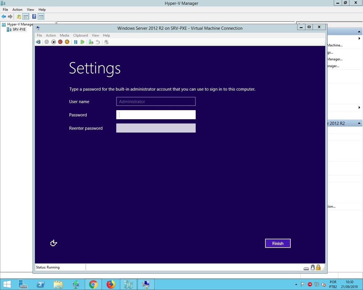Open File menu in Virtual Machine Connection
Image resolution: width=363 pixels, height=290 pixels.
click(39, 36)
